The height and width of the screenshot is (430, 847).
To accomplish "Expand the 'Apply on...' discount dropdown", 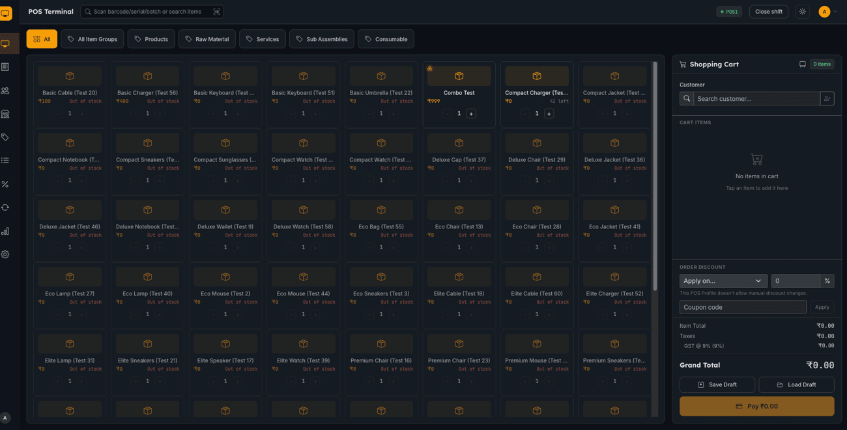I will pyautogui.click(x=723, y=281).
